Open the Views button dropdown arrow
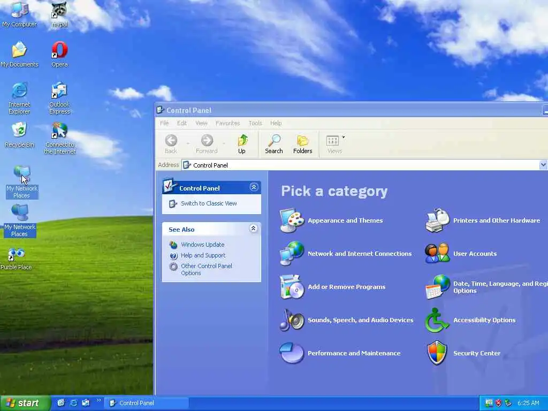 (344, 138)
